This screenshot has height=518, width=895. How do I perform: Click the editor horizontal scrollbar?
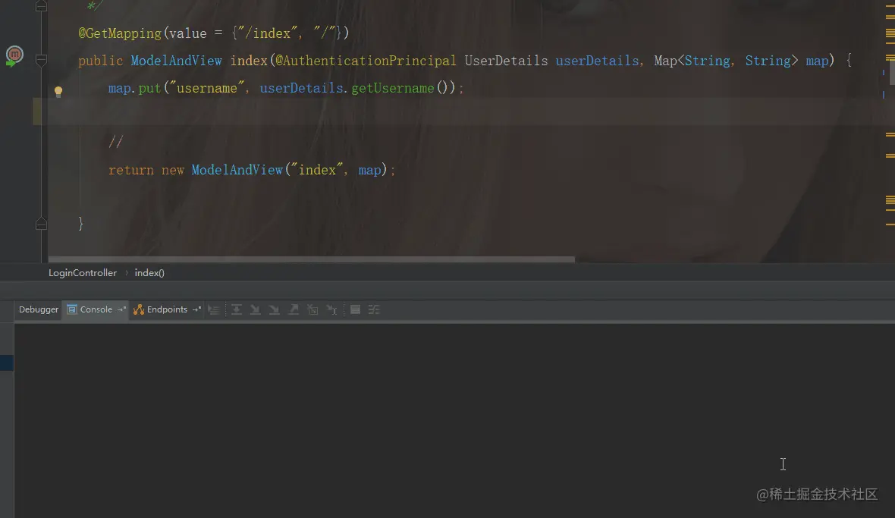pyautogui.click(x=311, y=259)
